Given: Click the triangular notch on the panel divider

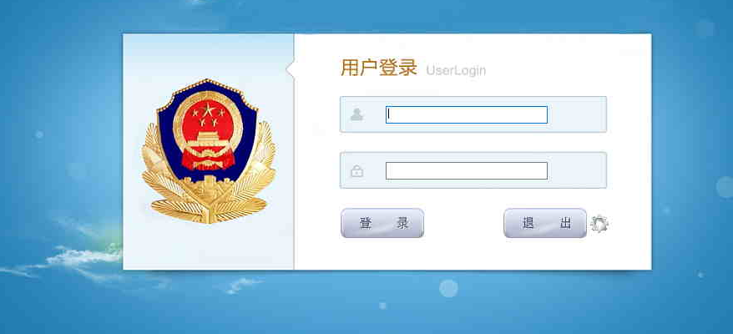Looking at the screenshot, I should point(291,69).
